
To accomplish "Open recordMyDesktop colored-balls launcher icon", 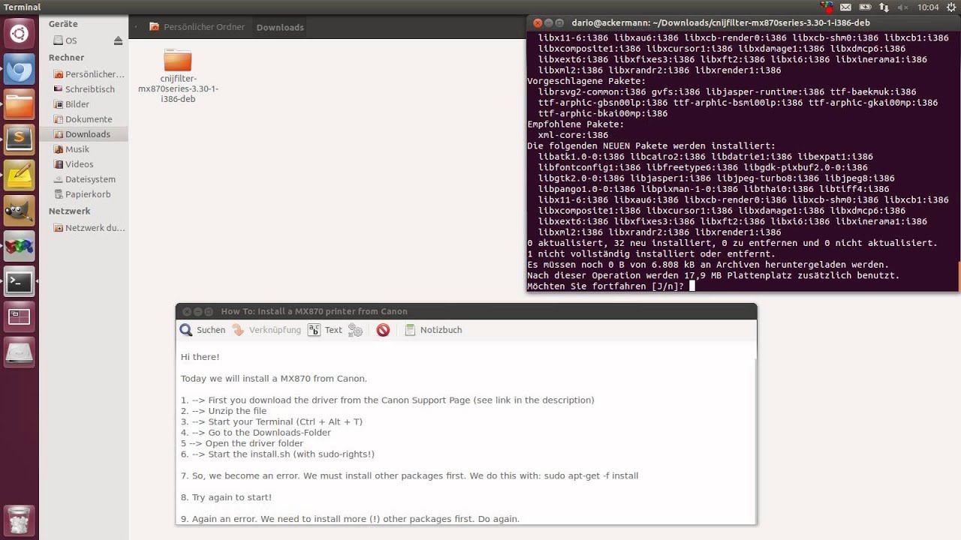I will (20, 246).
